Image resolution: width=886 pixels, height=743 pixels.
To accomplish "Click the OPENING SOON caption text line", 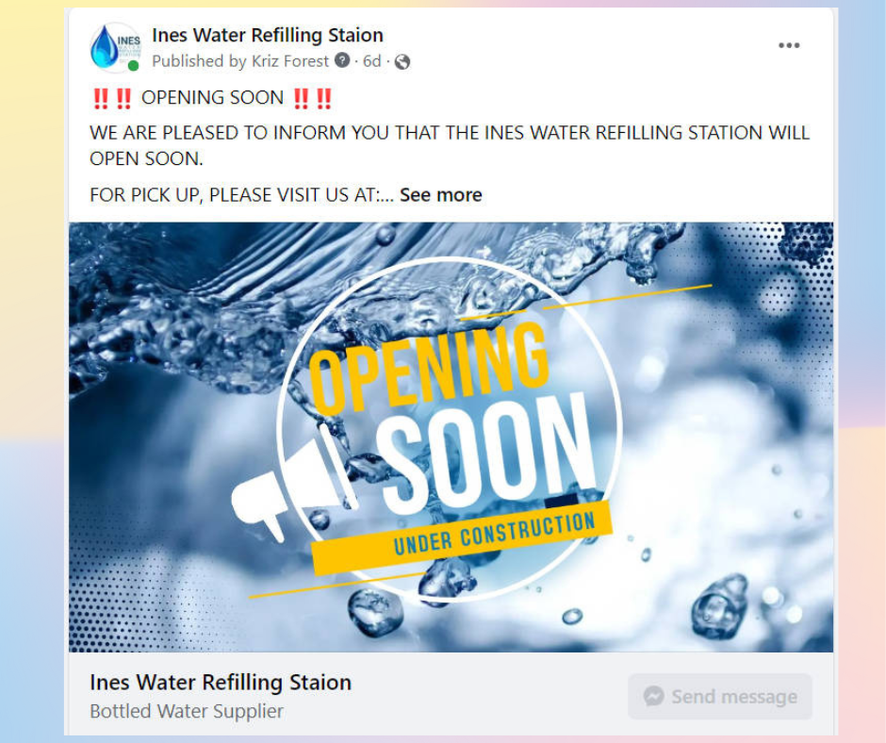I will coord(212,98).
